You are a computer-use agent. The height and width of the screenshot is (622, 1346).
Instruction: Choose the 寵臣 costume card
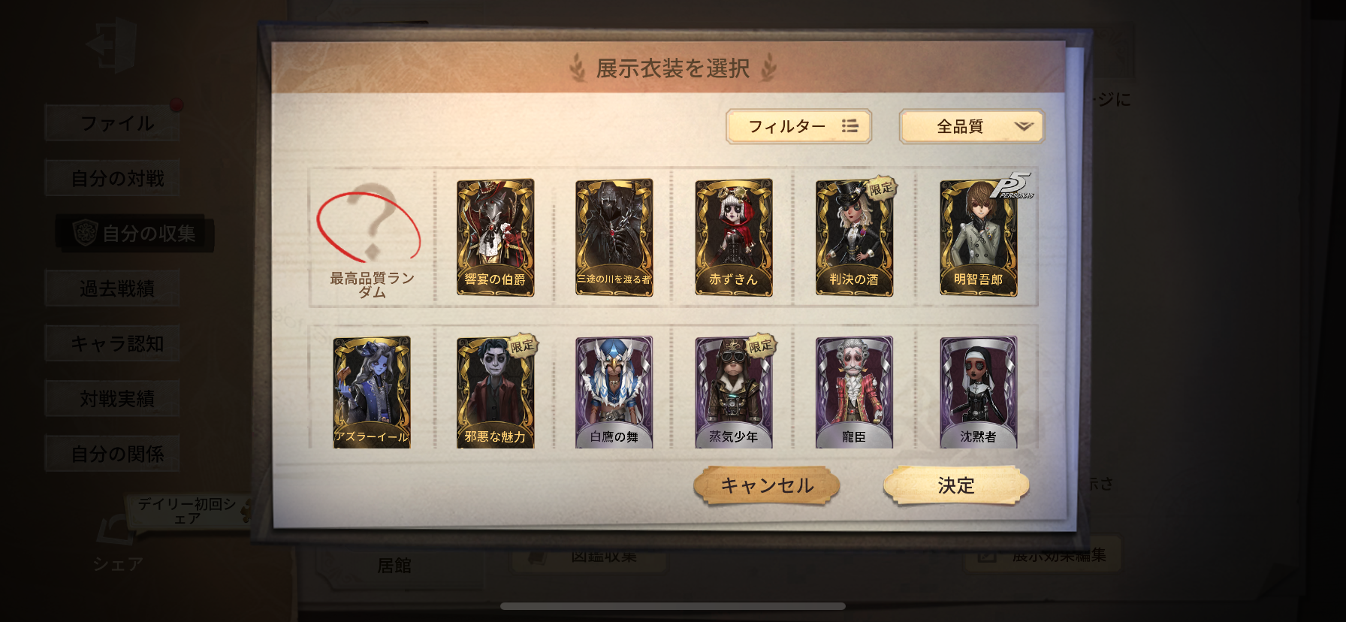point(855,392)
